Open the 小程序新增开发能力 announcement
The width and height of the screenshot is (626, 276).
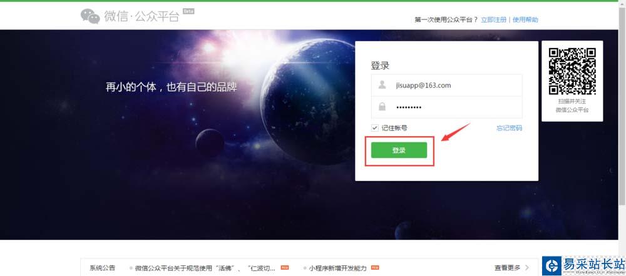337,268
